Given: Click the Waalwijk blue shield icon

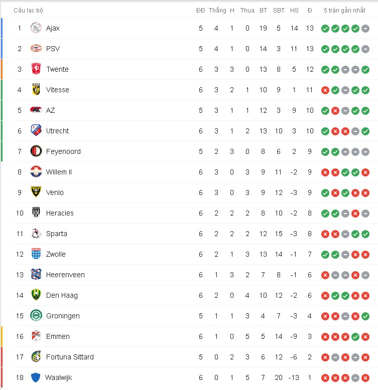Looking at the screenshot, I should [x=35, y=377].
